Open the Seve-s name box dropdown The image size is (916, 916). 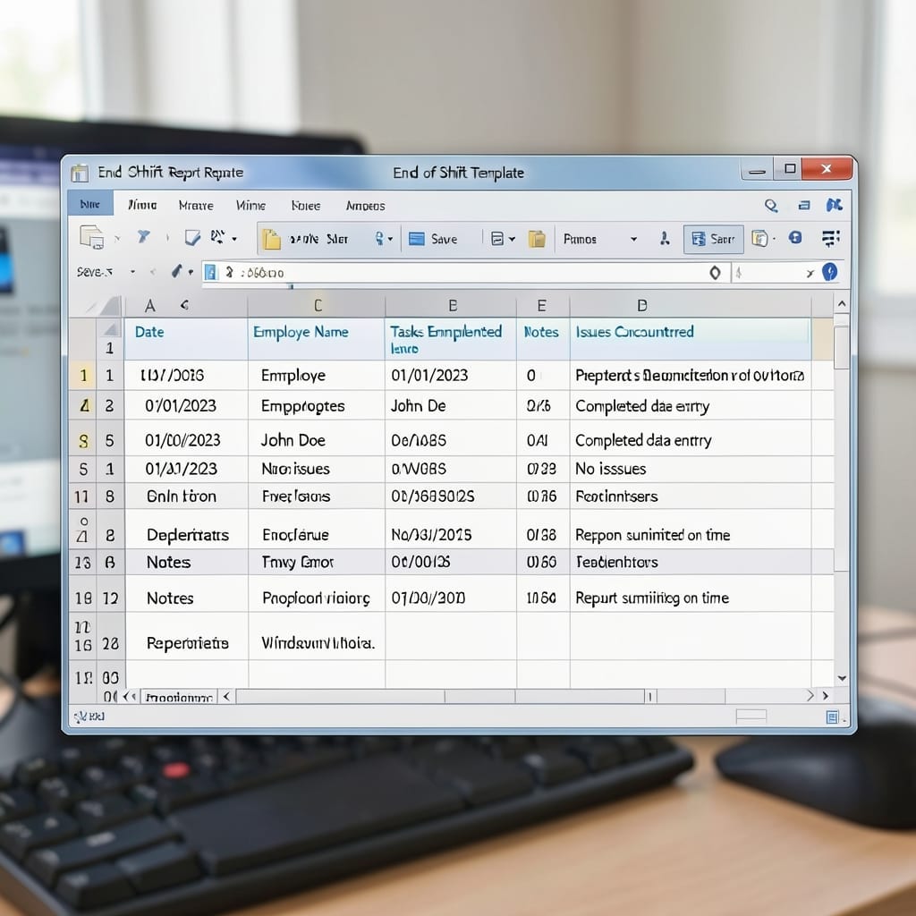132,272
